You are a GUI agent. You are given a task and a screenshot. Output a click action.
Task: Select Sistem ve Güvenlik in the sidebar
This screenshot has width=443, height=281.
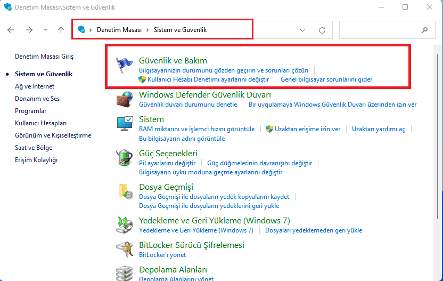44,74
